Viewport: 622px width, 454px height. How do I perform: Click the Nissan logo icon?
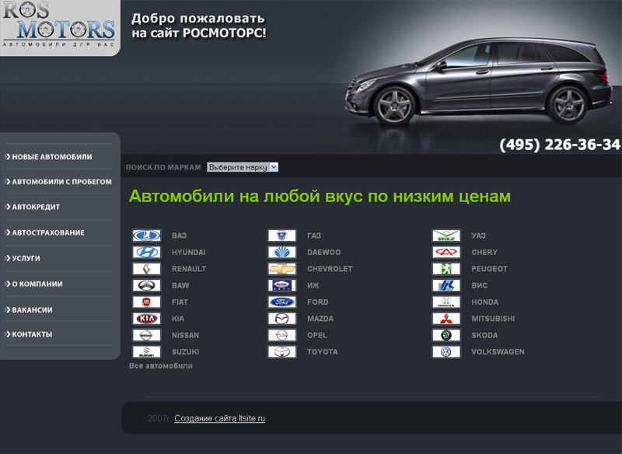point(146,335)
